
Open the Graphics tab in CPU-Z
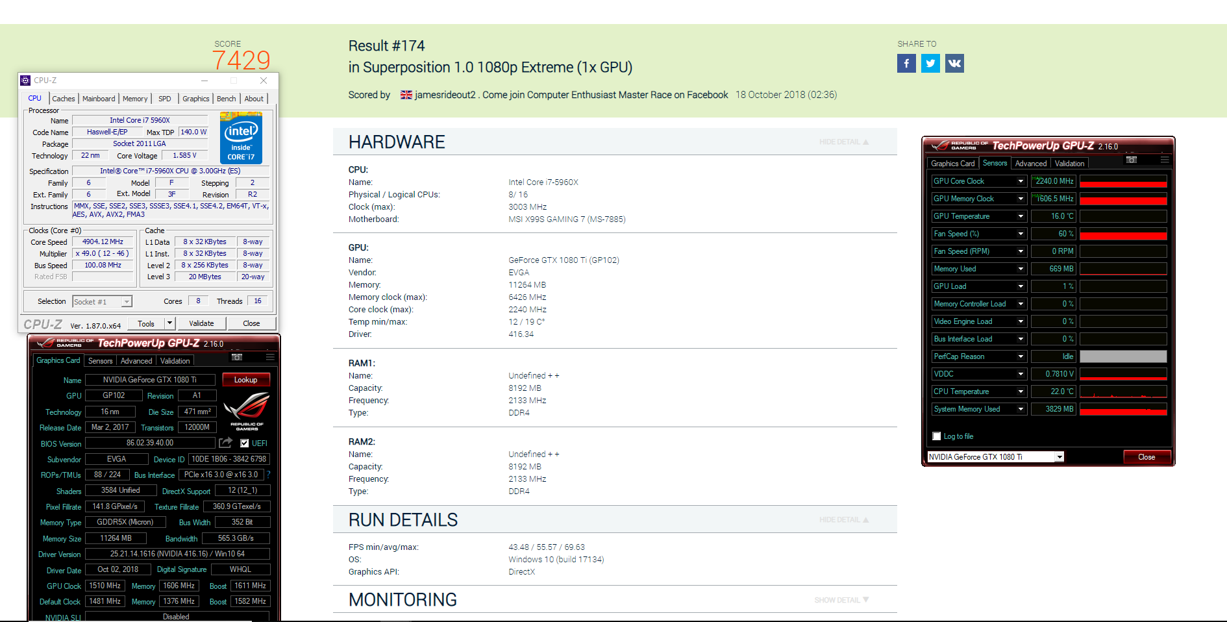tap(195, 99)
